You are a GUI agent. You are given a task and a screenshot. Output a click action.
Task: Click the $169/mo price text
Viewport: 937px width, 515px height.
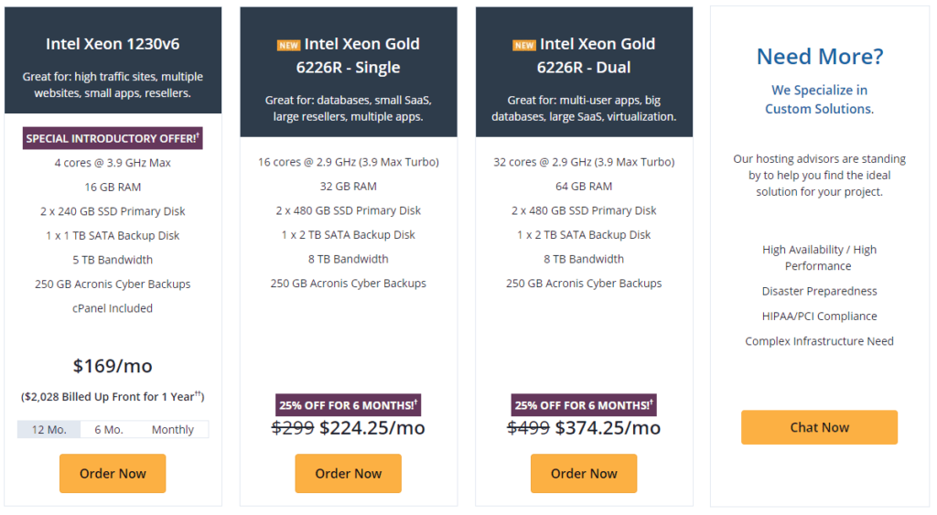coord(113,366)
